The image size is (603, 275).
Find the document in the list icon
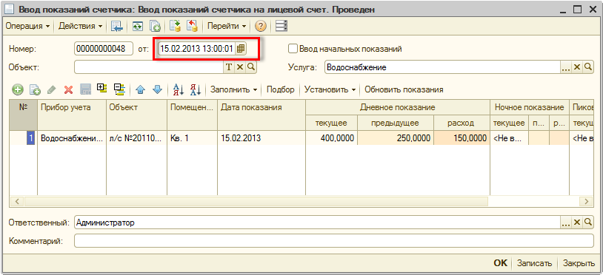pyautogui.click(x=116, y=26)
